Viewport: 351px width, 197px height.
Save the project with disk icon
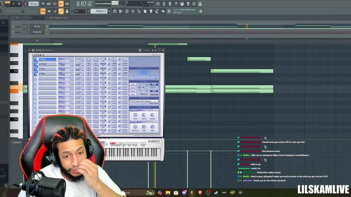click(182, 4)
